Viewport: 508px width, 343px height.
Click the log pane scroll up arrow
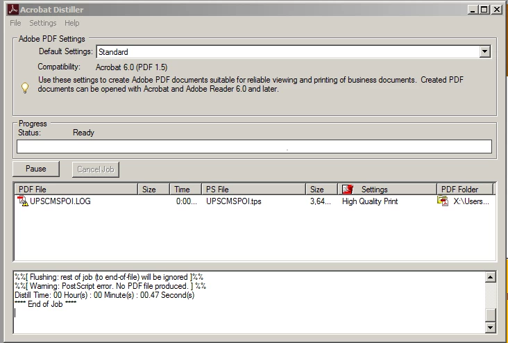click(490, 277)
